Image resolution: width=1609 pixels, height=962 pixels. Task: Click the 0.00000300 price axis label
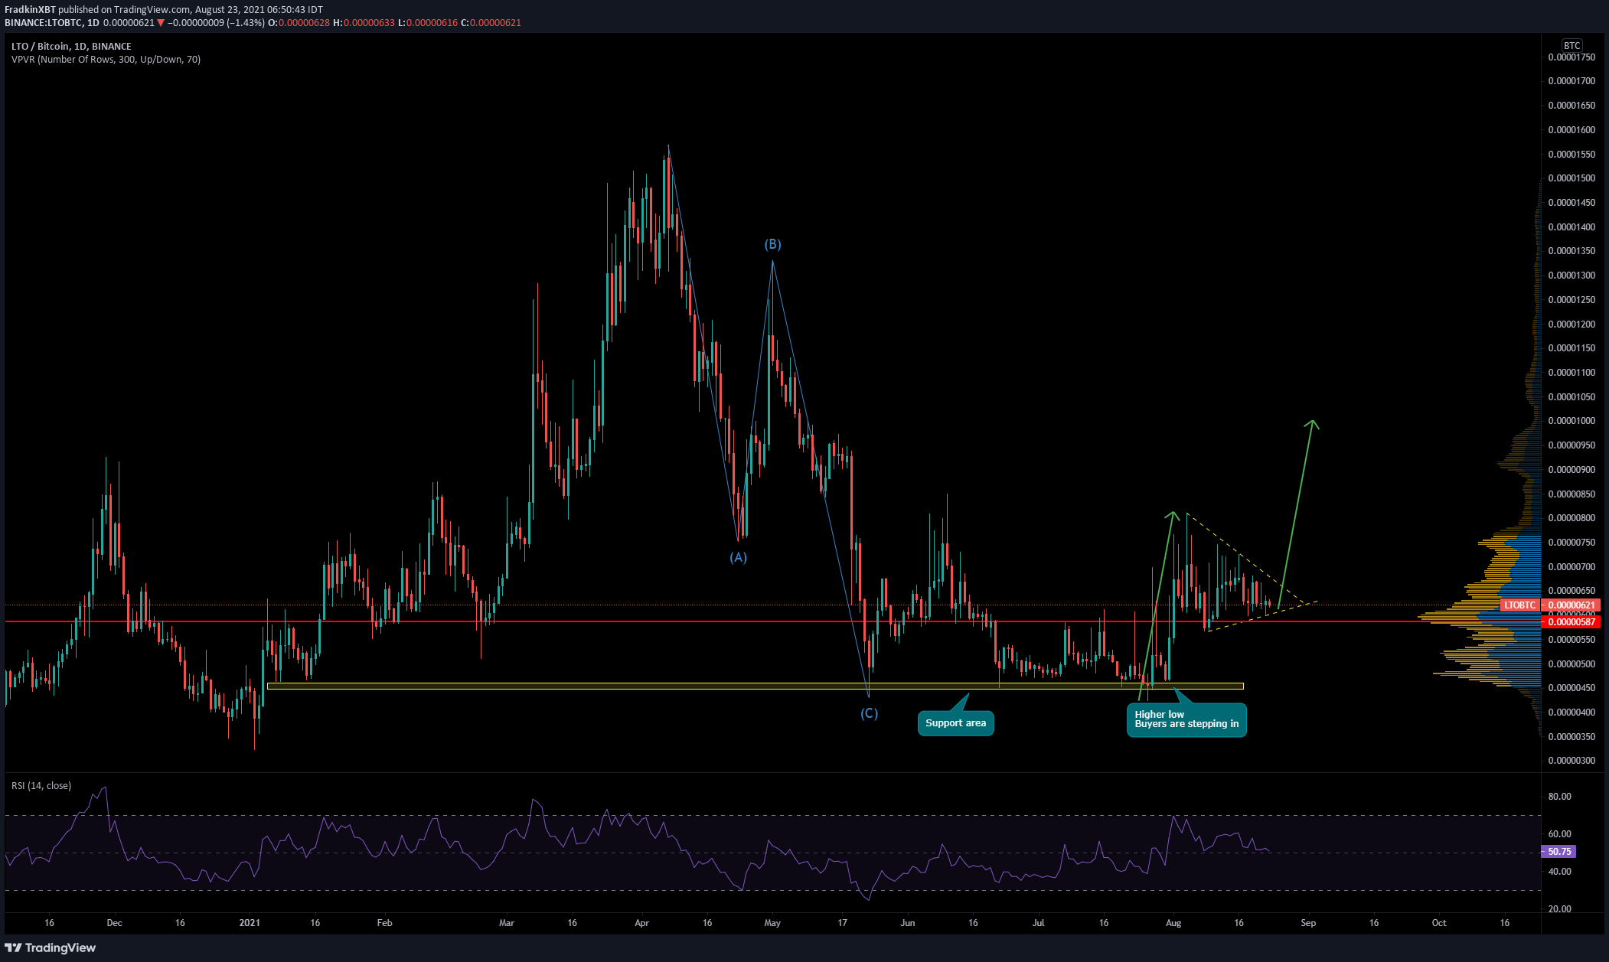click(x=1571, y=761)
